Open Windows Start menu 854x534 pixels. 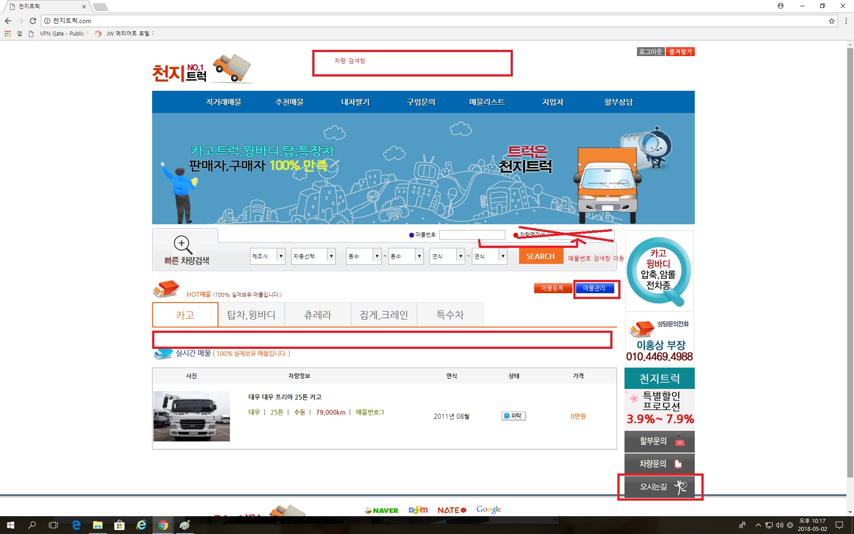pos(11,525)
